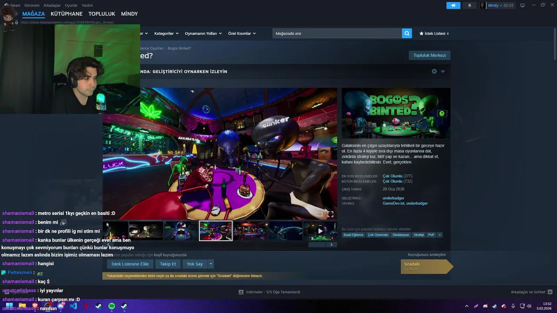Click the Takip Et button

(x=168, y=264)
